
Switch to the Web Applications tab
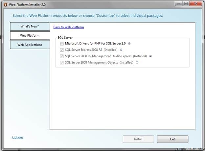click(30, 45)
